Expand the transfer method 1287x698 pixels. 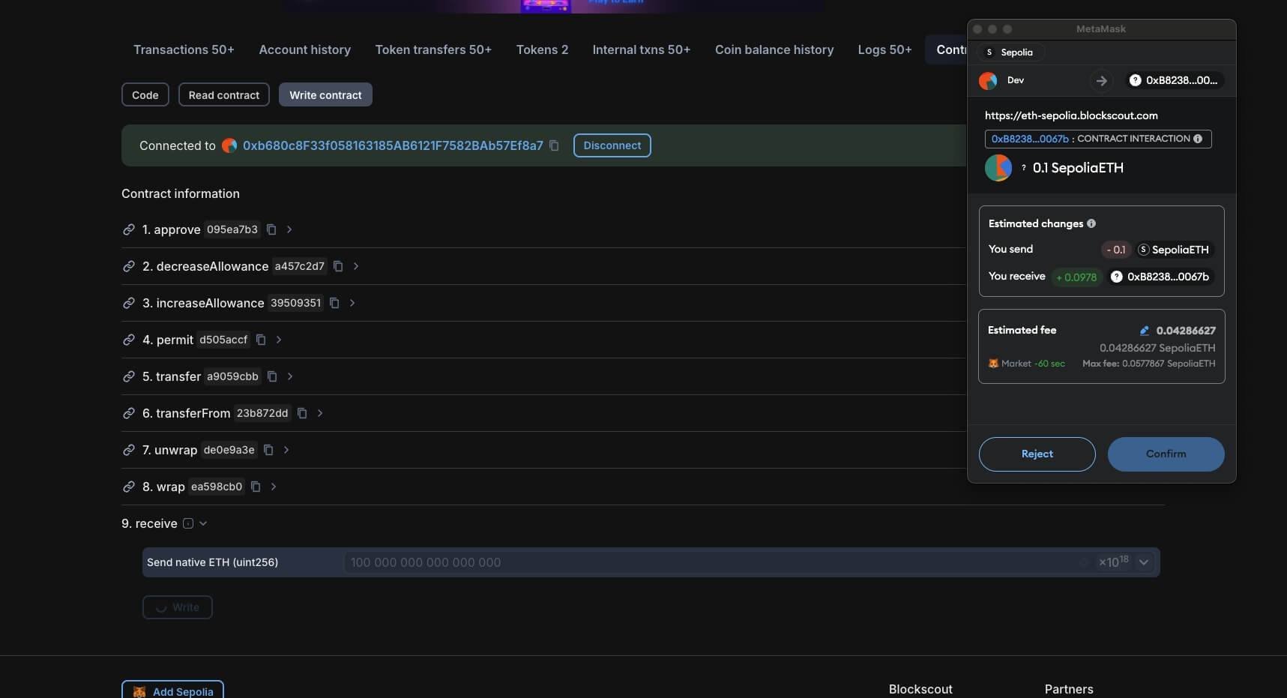[290, 376]
